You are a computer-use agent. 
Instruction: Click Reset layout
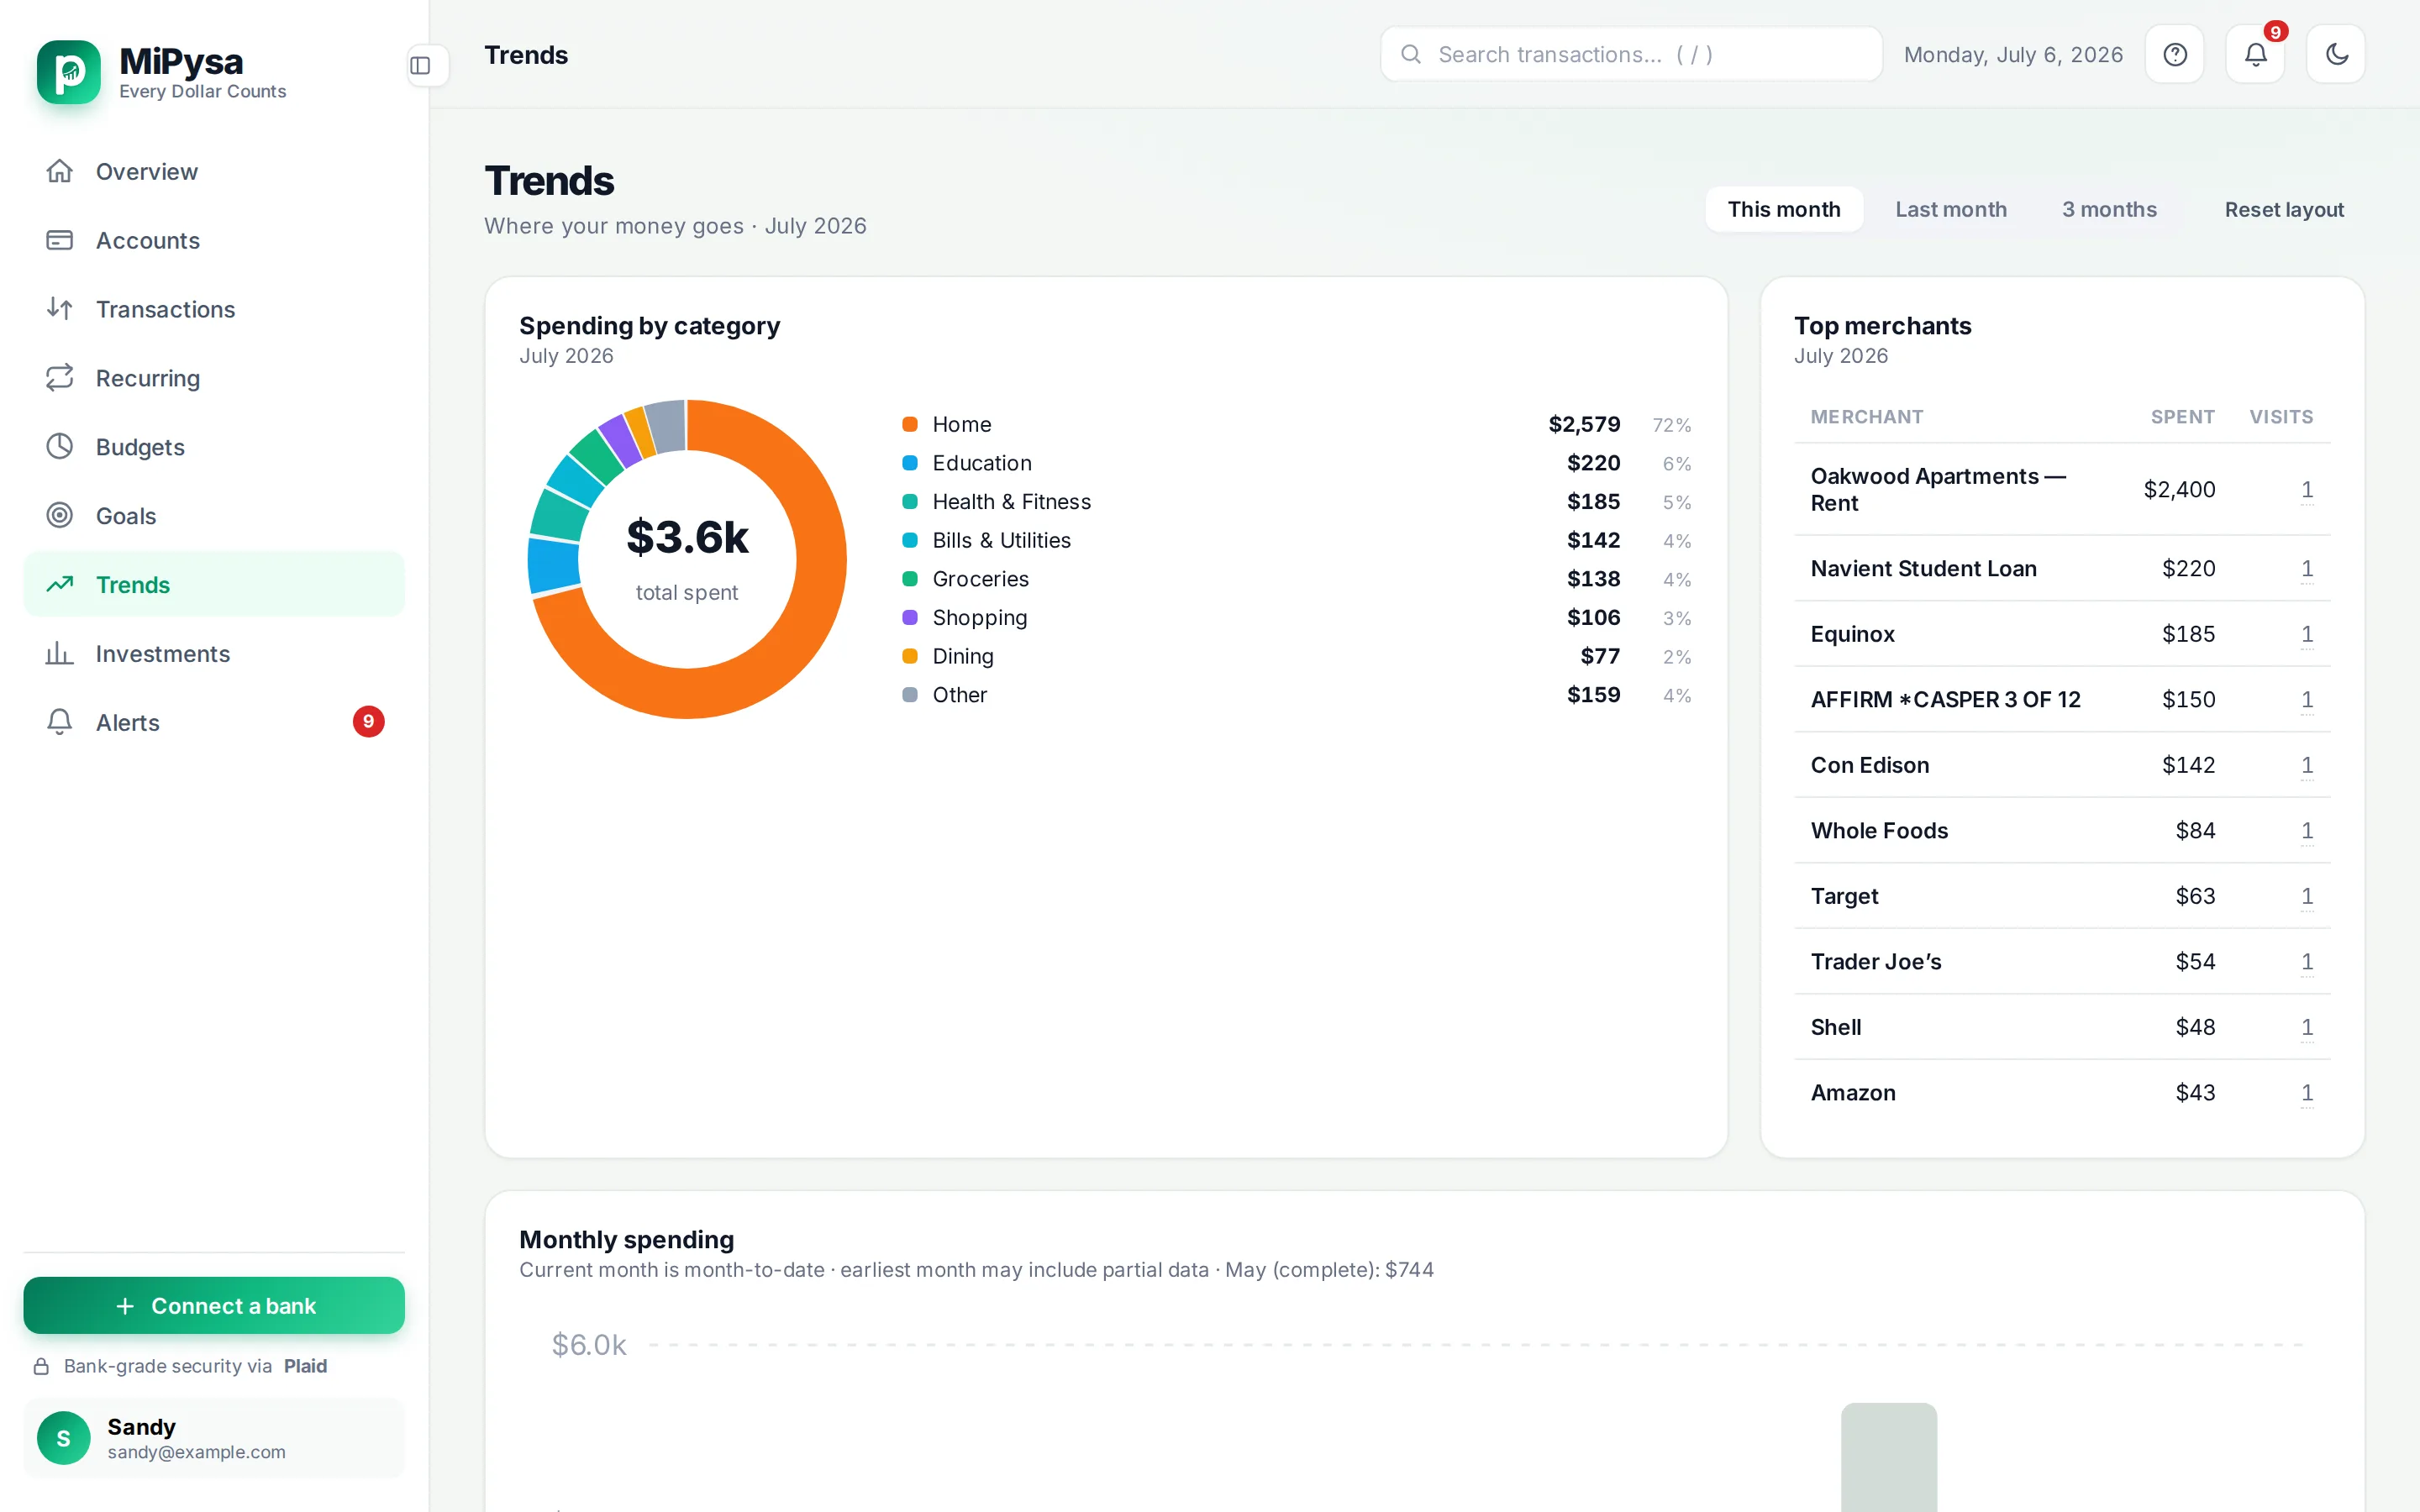pos(2284,209)
